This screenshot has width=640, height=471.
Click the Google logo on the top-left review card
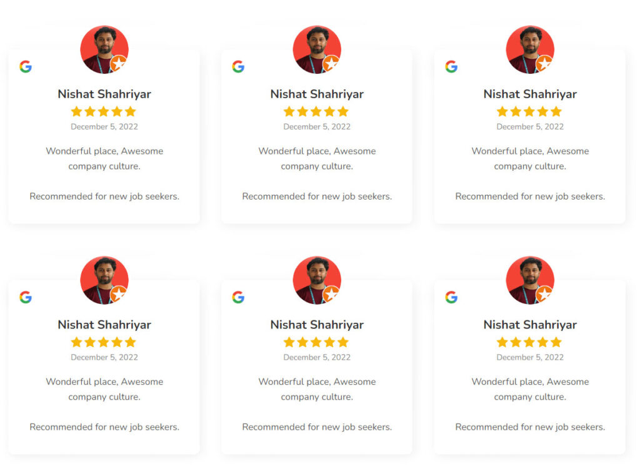tap(26, 66)
